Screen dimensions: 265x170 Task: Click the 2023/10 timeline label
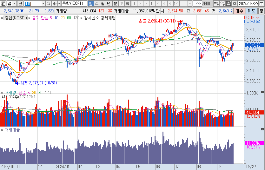click(x=7, y=167)
